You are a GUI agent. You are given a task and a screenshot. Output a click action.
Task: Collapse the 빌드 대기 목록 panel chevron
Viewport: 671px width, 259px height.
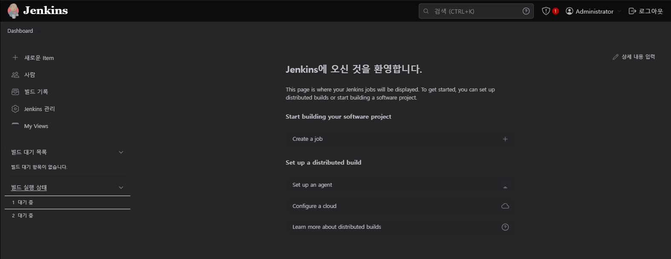[121, 152]
